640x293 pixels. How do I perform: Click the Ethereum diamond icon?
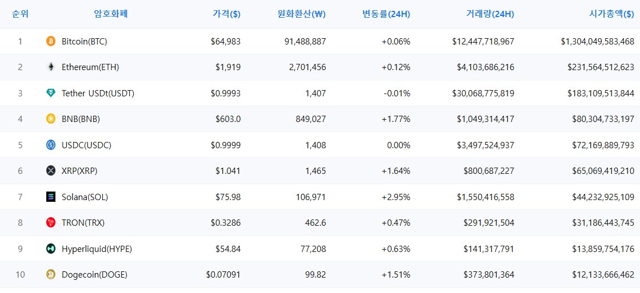click(x=51, y=67)
